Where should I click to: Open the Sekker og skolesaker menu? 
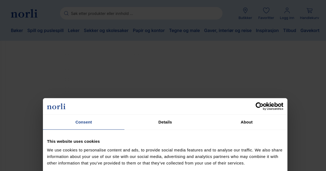tap(106, 30)
